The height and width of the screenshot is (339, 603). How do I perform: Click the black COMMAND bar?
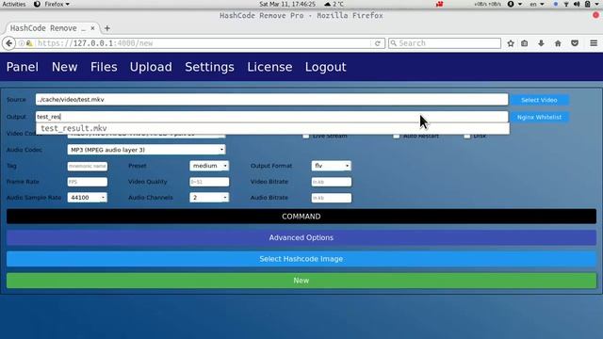click(301, 217)
